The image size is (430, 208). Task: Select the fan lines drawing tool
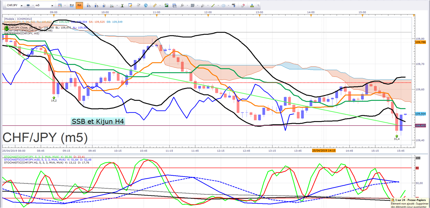[203, 5]
